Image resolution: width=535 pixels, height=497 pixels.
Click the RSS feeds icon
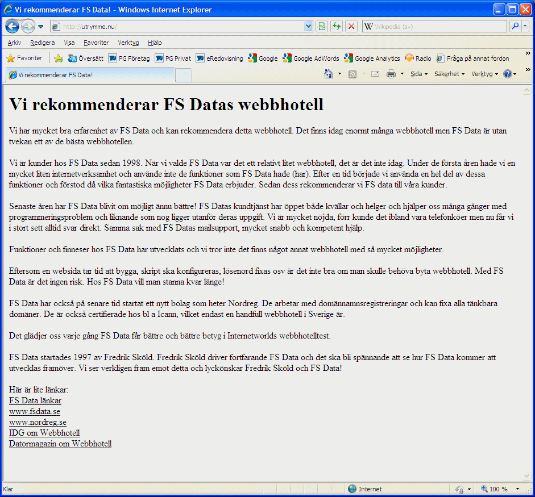coord(352,74)
